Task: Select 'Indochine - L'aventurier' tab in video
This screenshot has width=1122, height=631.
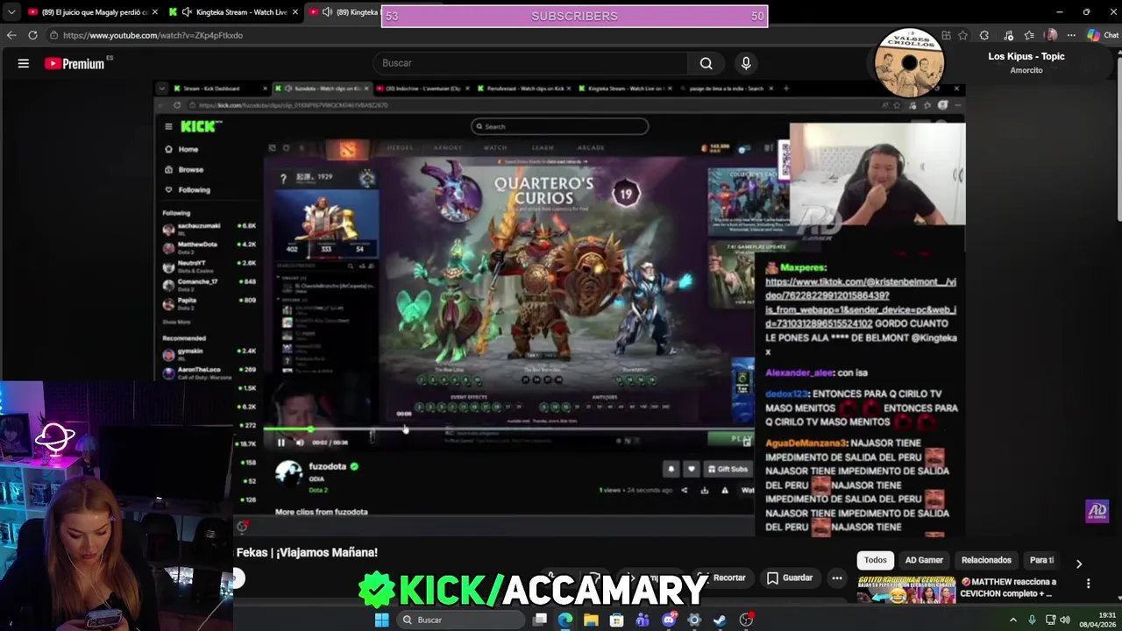Action: 423,89
